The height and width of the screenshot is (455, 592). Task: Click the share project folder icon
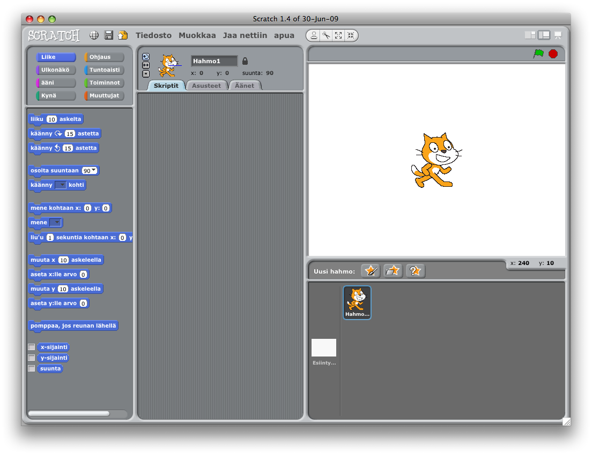click(x=123, y=35)
